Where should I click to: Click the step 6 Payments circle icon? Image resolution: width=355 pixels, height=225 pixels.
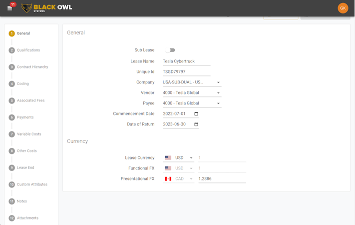click(12, 117)
